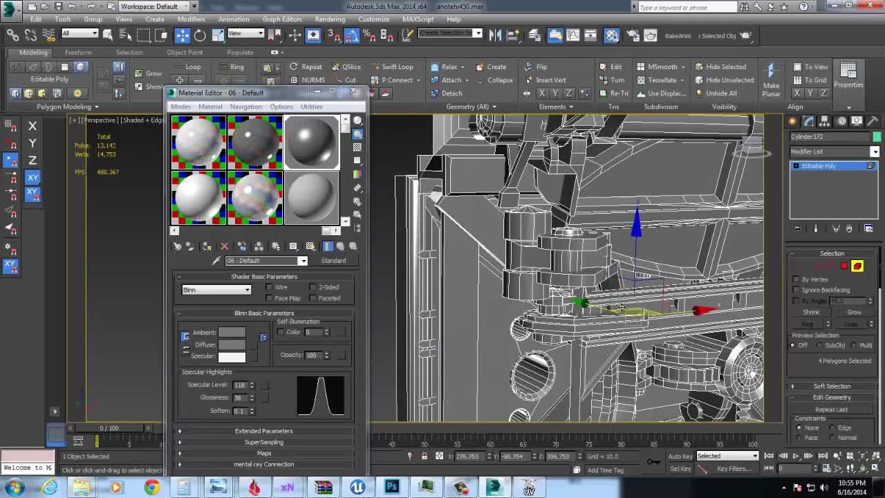The width and height of the screenshot is (885, 498).
Task: Click the Sample Type sphere icon
Action: coord(357,120)
